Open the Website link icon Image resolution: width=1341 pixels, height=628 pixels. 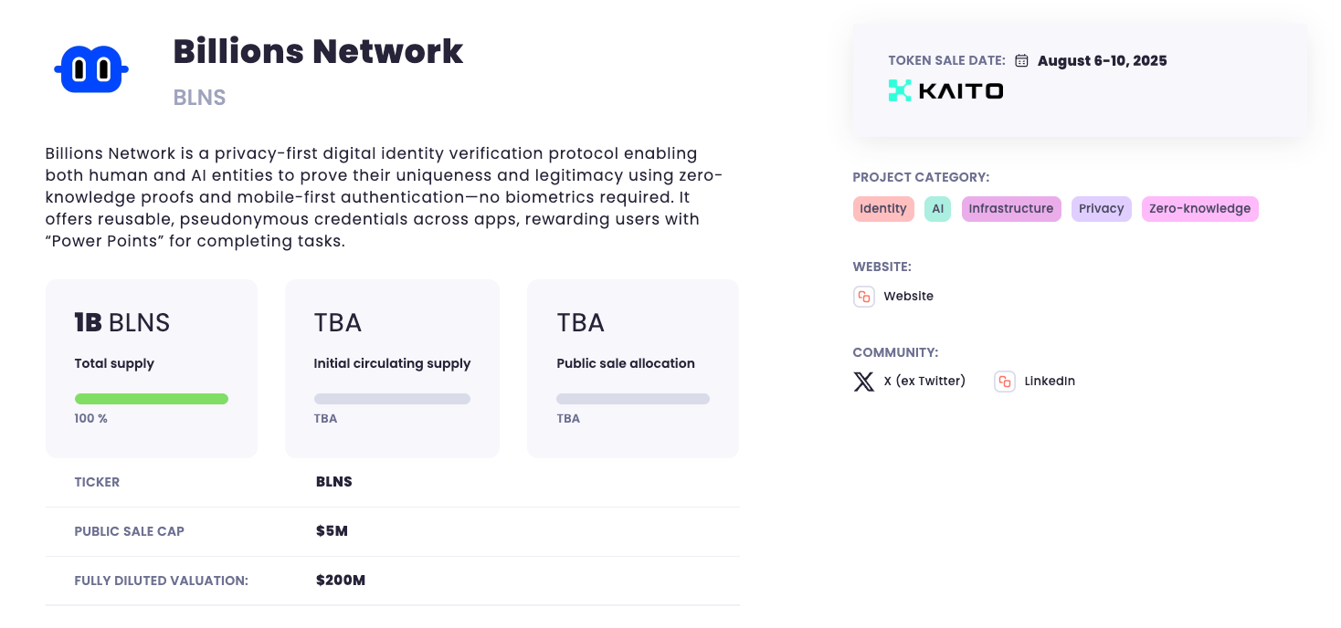coord(863,296)
